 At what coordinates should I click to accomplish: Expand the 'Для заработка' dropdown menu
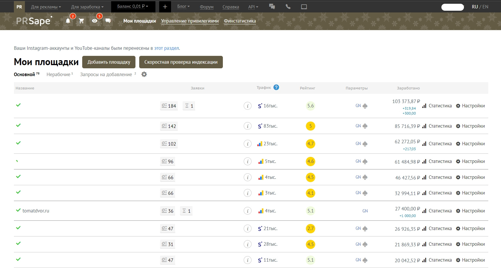point(87,7)
